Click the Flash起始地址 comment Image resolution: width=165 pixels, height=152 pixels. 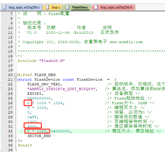(x=129, y=98)
